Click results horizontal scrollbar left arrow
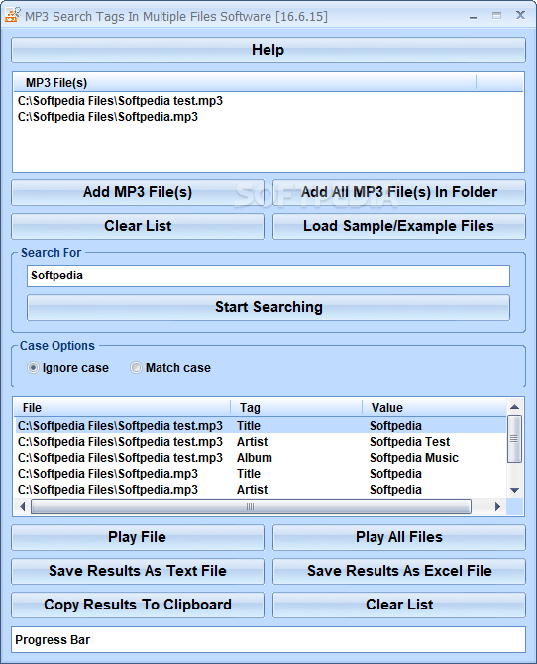 (23, 506)
